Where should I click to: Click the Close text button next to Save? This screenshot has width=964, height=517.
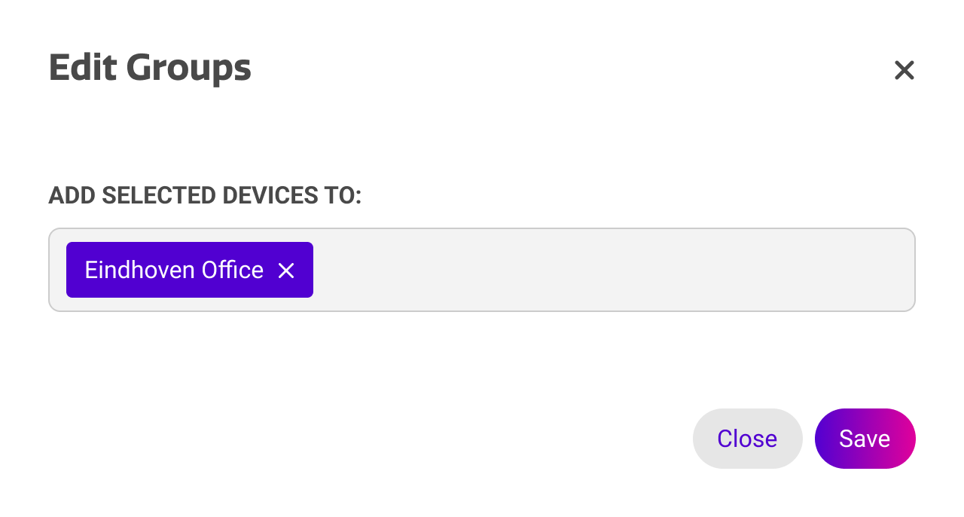[747, 439]
